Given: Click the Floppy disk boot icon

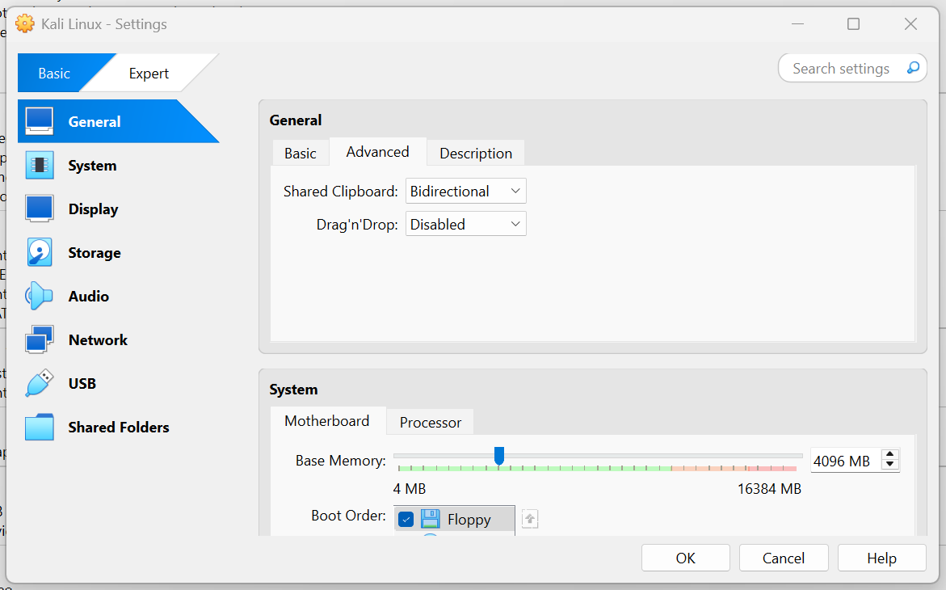Looking at the screenshot, I should click(x=430, y=520).
